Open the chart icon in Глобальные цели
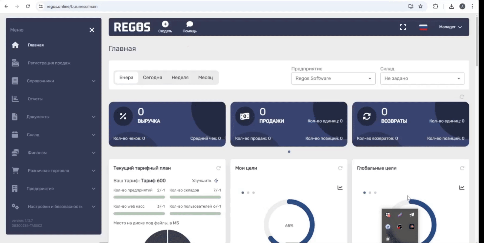 pyautogui.click(x=462, y=188)
